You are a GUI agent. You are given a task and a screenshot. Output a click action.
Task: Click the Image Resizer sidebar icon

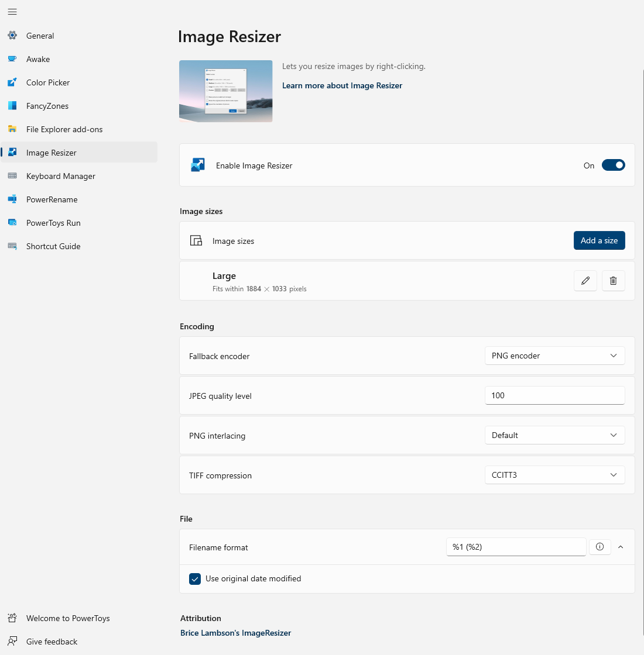pos(12,153)
